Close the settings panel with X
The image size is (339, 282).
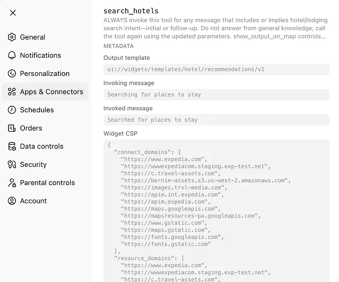pyautogui.click(x=13, y=13)
